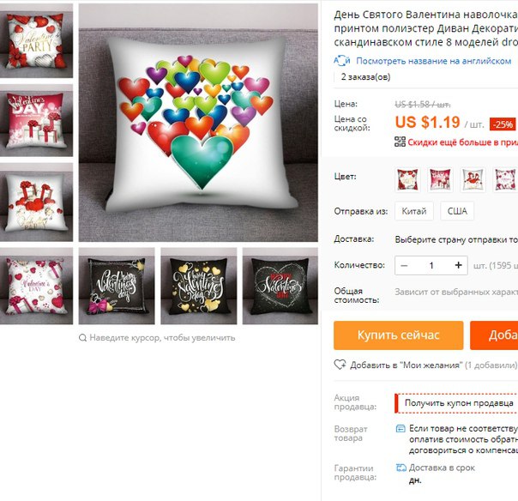Click the Купить сейчас button
Viewport: 518px width, 501px height.
[399, 335]
